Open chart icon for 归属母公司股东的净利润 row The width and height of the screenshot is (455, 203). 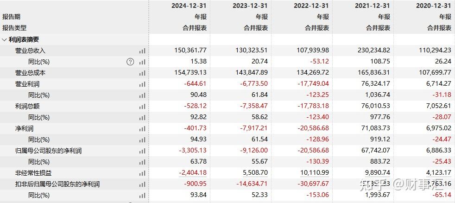pos(142,151)
